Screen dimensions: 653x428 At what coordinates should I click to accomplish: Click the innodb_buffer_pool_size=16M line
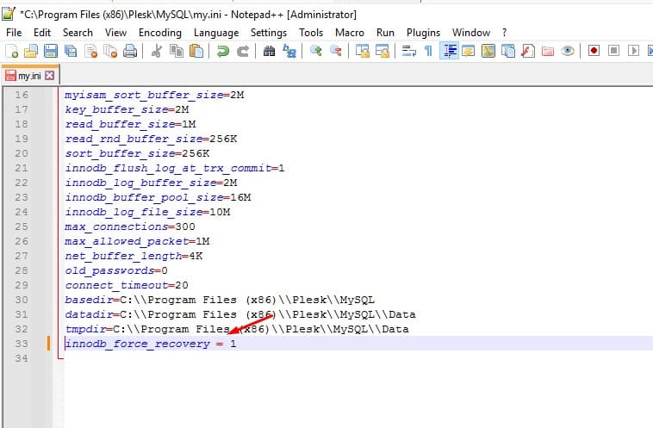pyautogui.click(x=158, y=197)
